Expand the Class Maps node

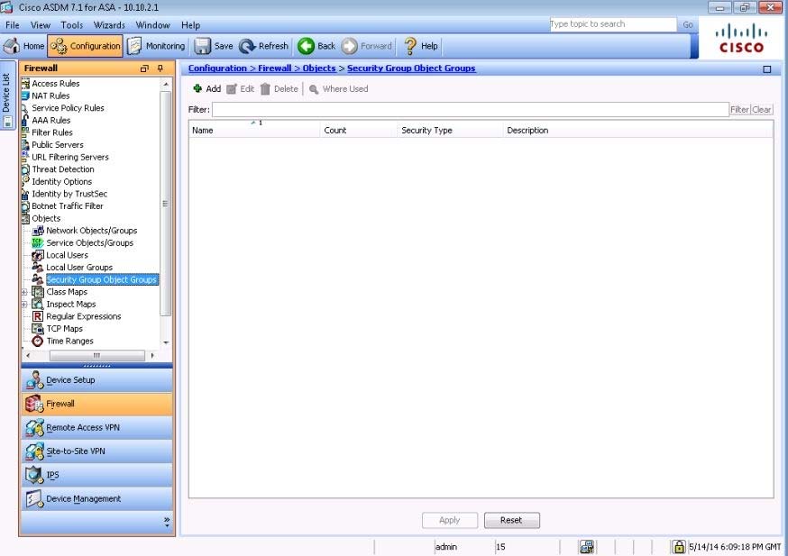24,292
